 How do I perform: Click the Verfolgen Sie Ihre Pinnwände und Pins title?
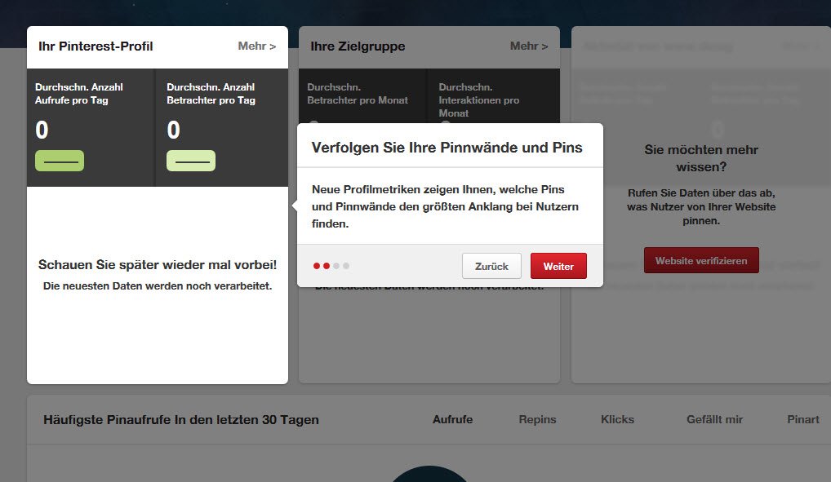coord(447,148)
